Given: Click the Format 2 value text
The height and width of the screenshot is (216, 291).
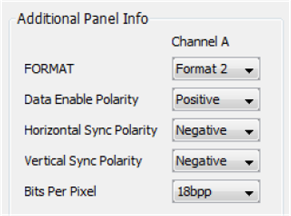Looking at the screenshot, I should coord(201,69).
